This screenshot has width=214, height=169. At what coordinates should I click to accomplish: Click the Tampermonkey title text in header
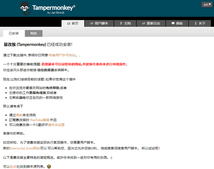[54, 7]
